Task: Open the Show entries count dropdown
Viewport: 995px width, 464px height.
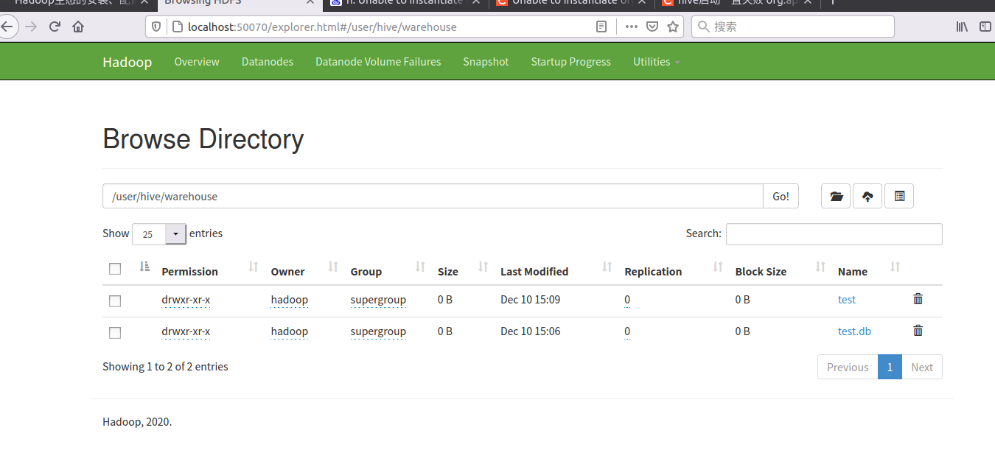Action: (159, 233)
